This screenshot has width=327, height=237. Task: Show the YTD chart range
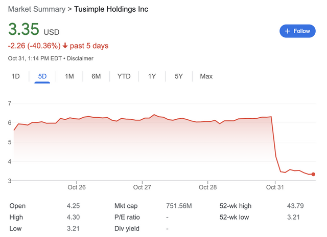coord(124,76)
